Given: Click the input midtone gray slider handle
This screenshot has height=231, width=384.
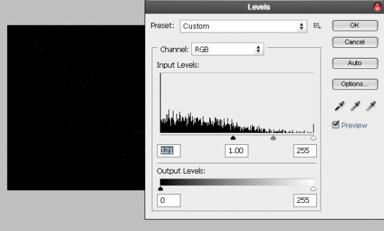Looking at the screenshot, I should point(273,138).
